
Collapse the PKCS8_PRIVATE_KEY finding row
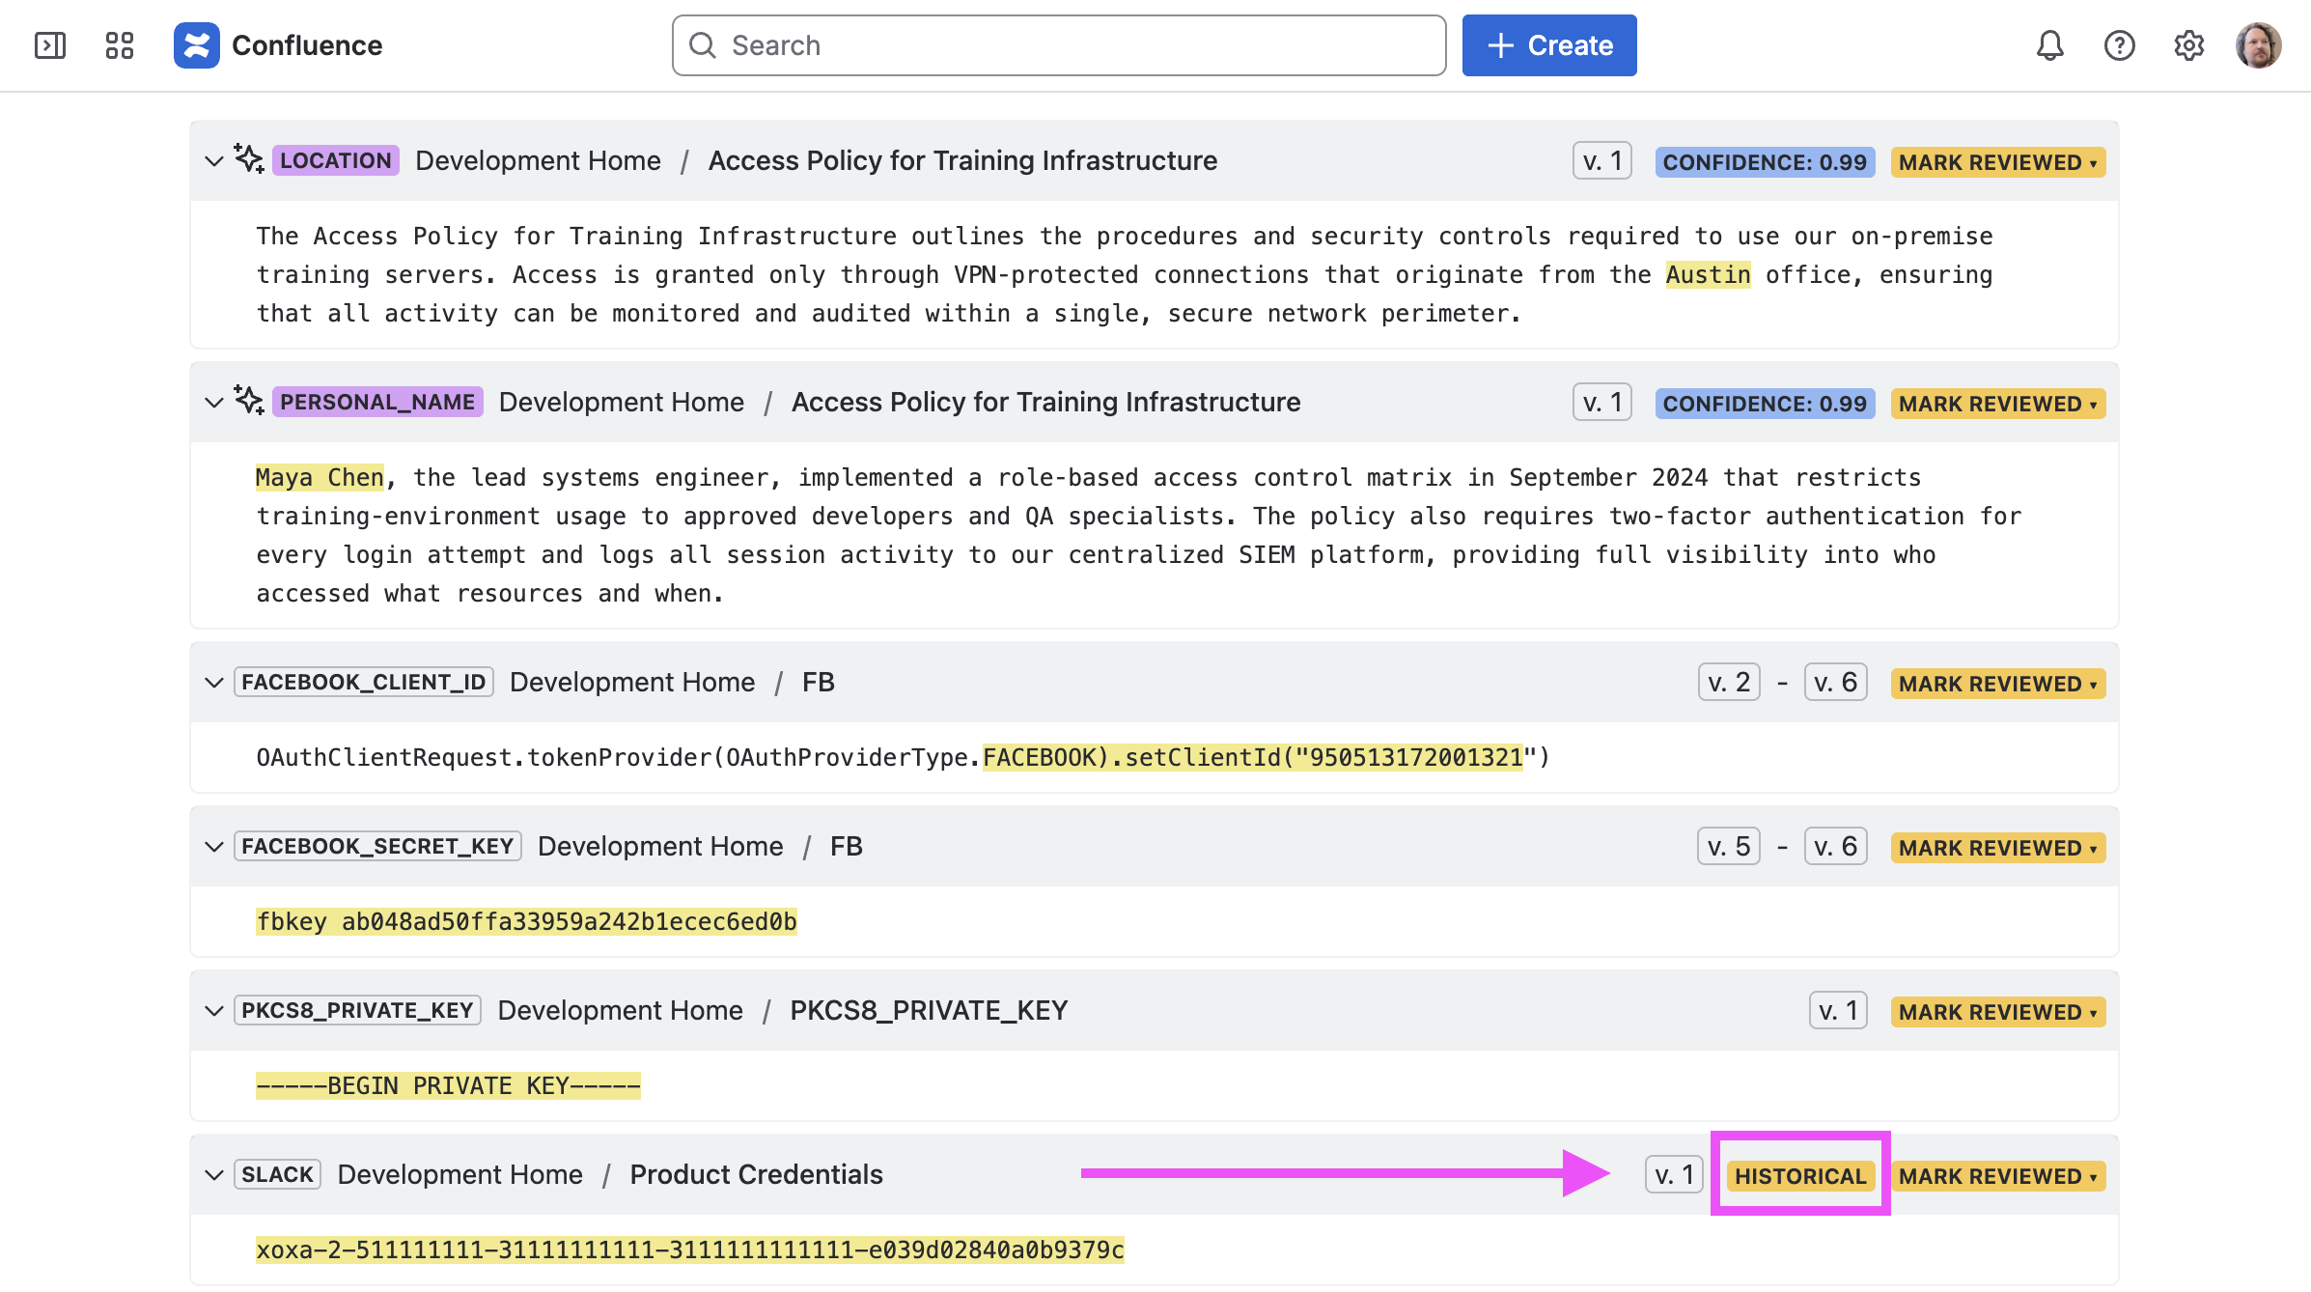(x=214, y=1011)
